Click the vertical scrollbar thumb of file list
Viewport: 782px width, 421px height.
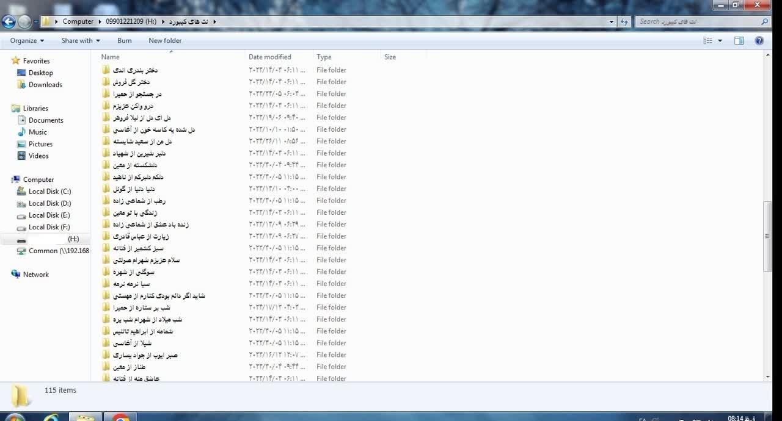click(x=768, y=236)
